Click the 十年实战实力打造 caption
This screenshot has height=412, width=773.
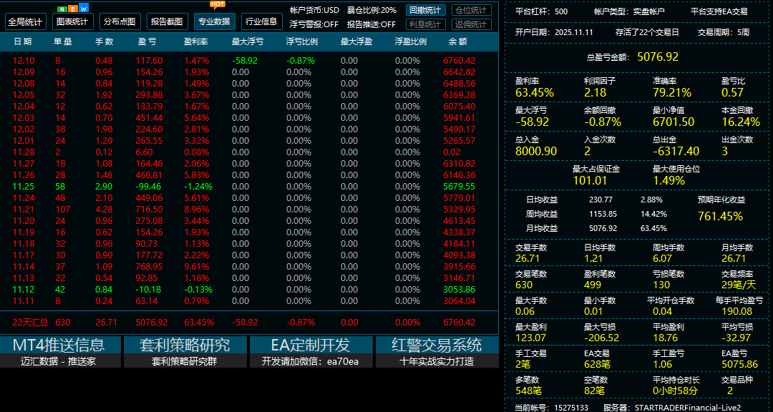pyautogui.click(x=437, y=360)
